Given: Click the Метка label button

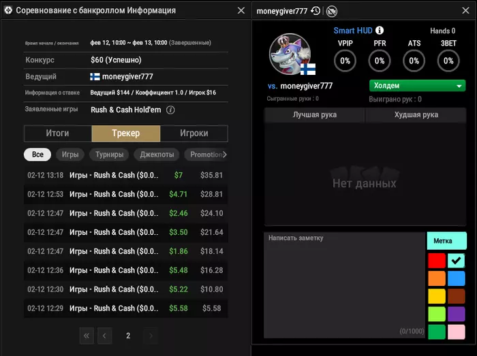Looking at the screenshot, I should point(446,241).
